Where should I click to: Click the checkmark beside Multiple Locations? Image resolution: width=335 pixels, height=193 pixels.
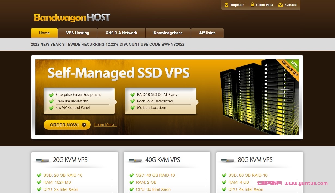tap(133, 107)
